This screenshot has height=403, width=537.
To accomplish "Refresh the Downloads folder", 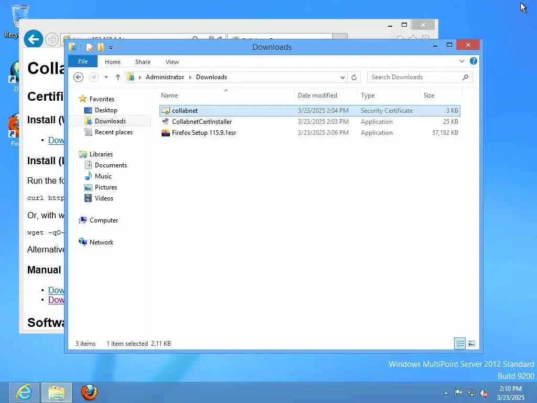I will click(x=354, y=78).
